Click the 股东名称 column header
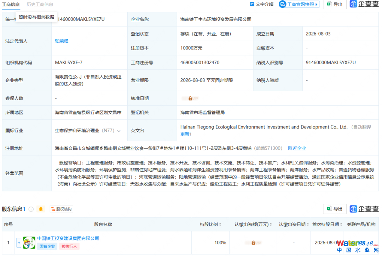This screenshot has width=382, height=256. [x=103, y=224]
